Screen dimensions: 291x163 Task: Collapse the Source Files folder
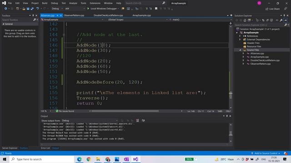[x=240, y=50]
